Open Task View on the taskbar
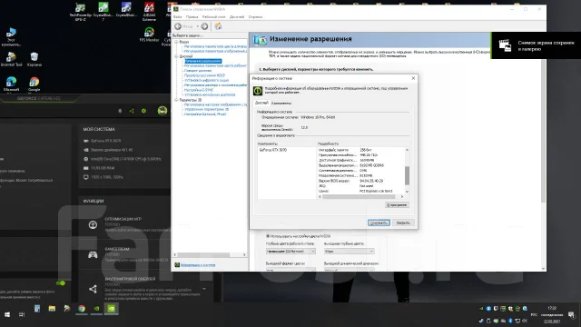This screenshot has width=581, height=327. tap(22, 314)
